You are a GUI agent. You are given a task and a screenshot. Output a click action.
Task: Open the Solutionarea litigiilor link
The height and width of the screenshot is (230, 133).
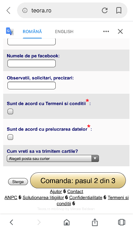click(x=43, y=198)
